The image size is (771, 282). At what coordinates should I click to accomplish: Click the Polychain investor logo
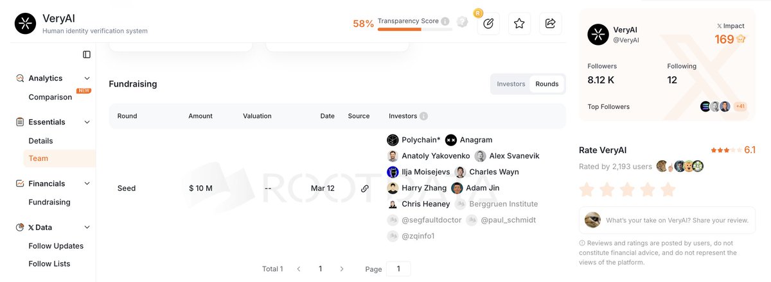[x=393, y=140]
